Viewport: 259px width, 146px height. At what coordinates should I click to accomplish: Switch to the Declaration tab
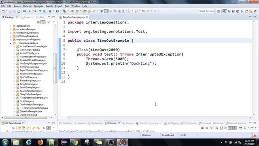(95, 123)
